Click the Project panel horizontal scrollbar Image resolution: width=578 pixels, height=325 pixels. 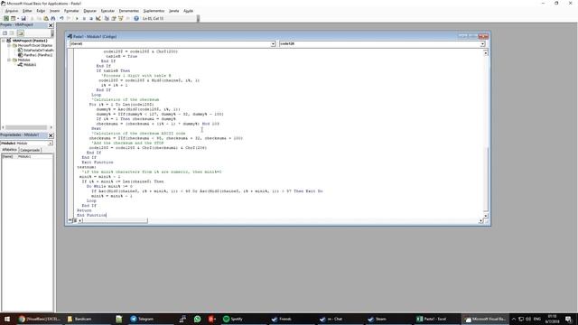point(27,127)
